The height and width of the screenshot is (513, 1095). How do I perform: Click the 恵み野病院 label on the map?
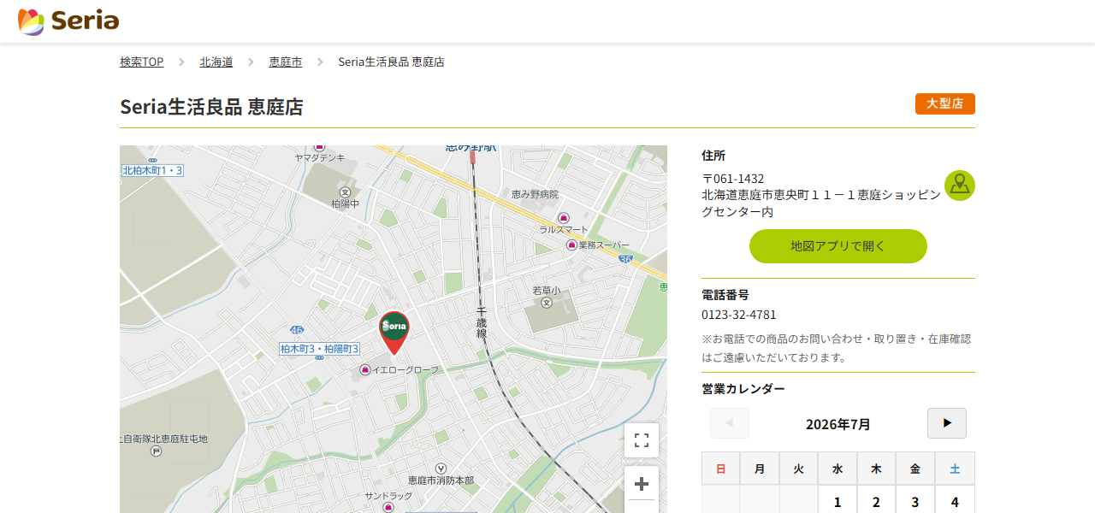[535, 194]
